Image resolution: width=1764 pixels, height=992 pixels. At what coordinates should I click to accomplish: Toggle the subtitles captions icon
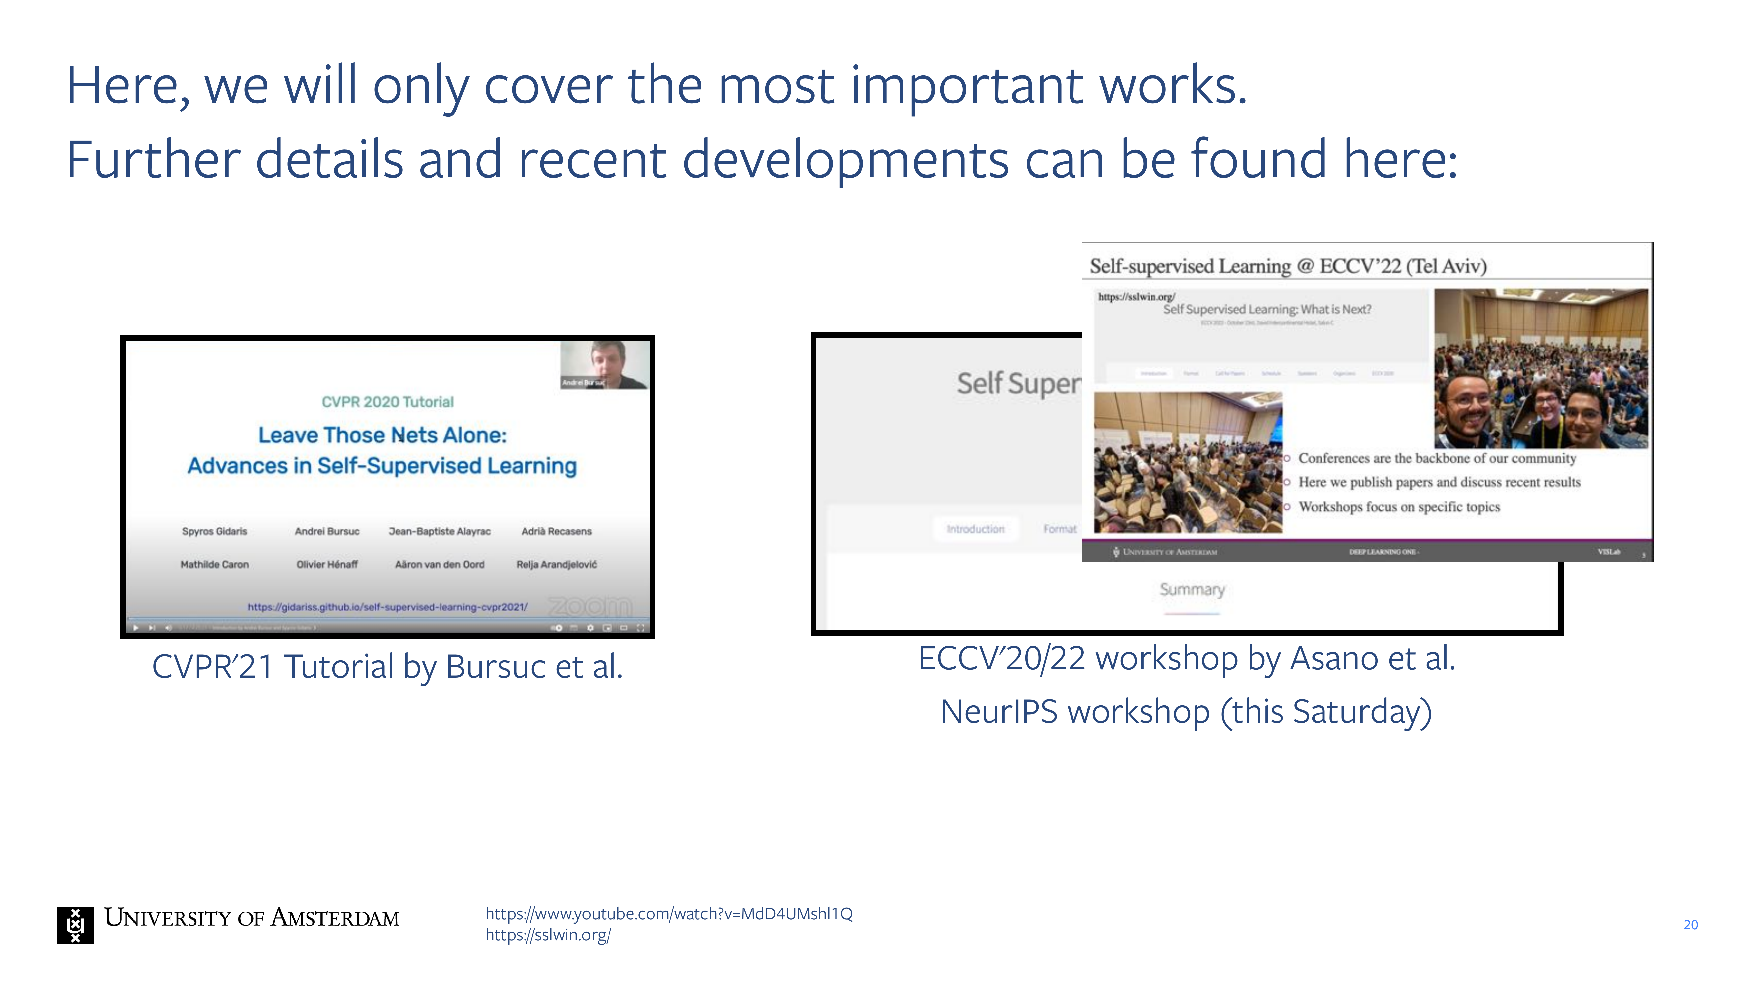click(x=574, y=628)
